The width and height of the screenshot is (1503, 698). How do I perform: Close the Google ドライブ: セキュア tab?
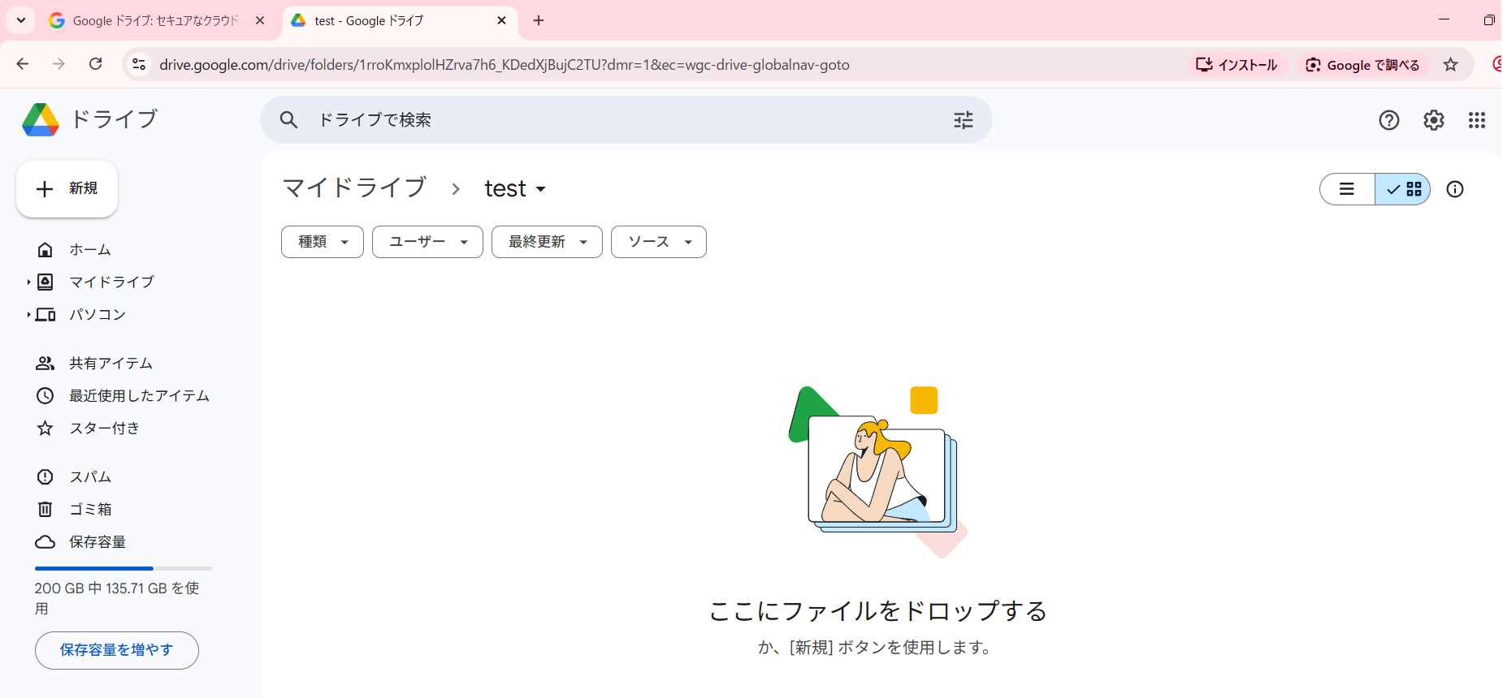coord(260,20)
